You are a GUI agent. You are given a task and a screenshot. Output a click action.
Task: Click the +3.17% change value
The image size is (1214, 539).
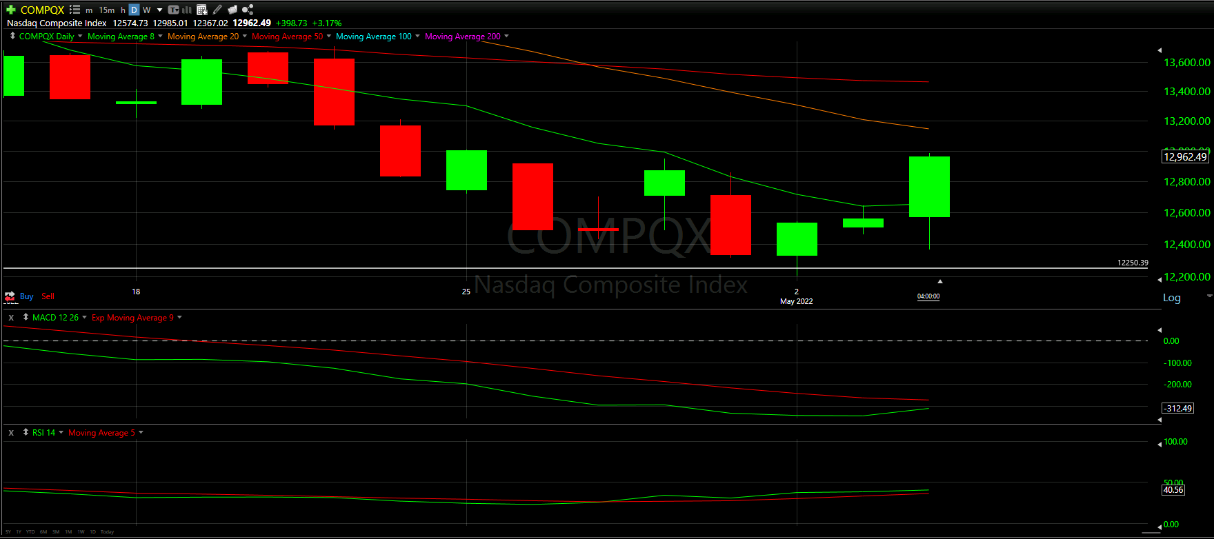[x=327, y=23]
